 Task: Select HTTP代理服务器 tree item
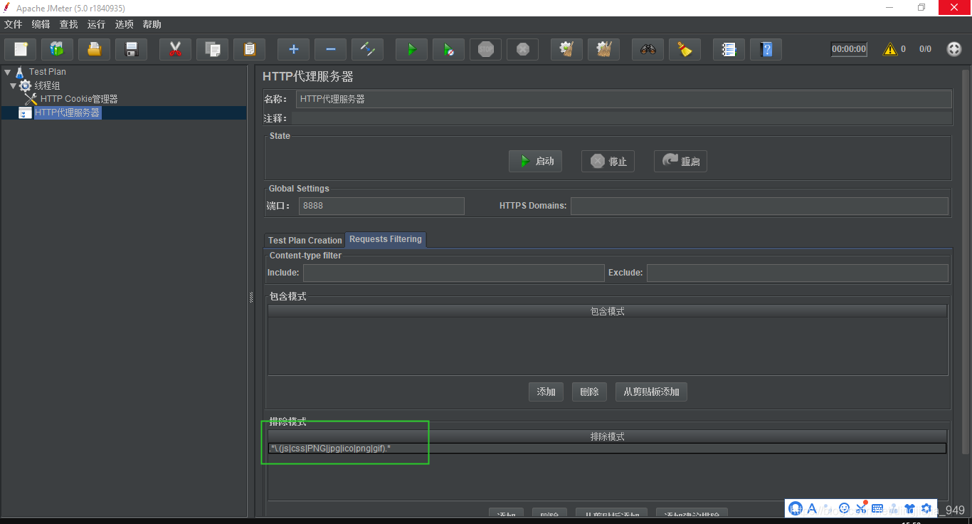tap(68, 112)
